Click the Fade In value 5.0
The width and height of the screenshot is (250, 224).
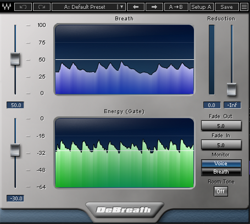coord(221,145)
